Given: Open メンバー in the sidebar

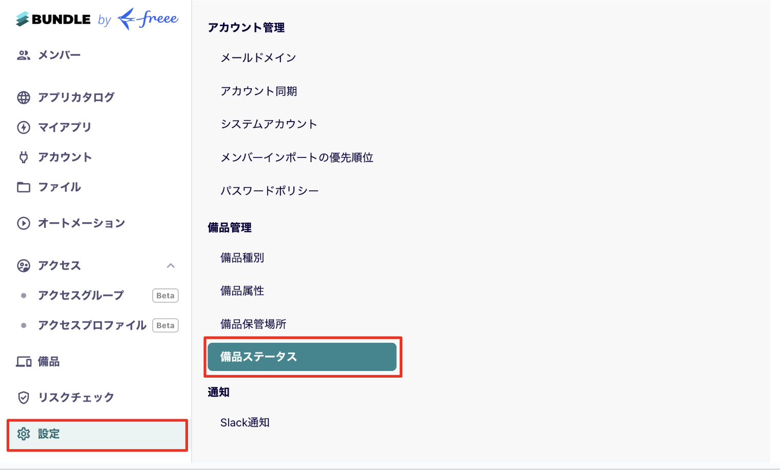Looking at the screenshot, I should tap(60, 55).
